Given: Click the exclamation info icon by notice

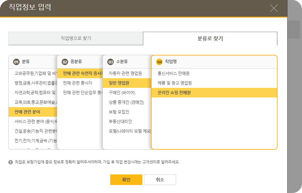Looking at the screenshot, I should coord(11,162).
